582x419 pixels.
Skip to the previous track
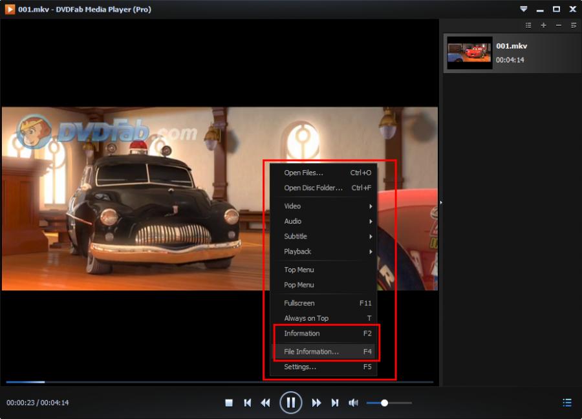pos(247,403)
